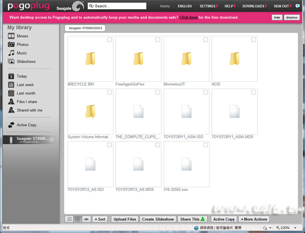Tick the MomentusXT checkbox
305x233 pixels.
click(205, 40)
